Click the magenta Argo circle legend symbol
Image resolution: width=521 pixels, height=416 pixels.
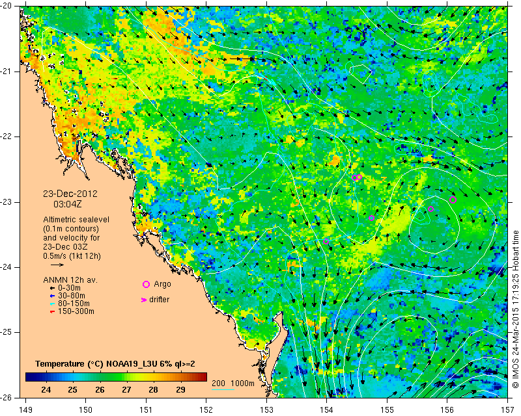(146, 284)
